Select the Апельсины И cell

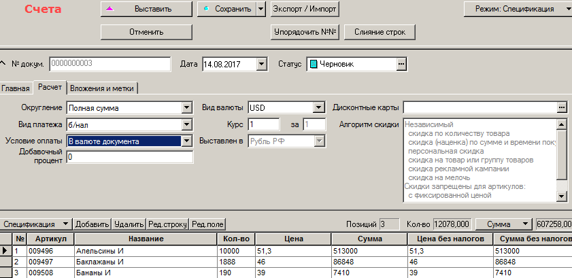146,251
